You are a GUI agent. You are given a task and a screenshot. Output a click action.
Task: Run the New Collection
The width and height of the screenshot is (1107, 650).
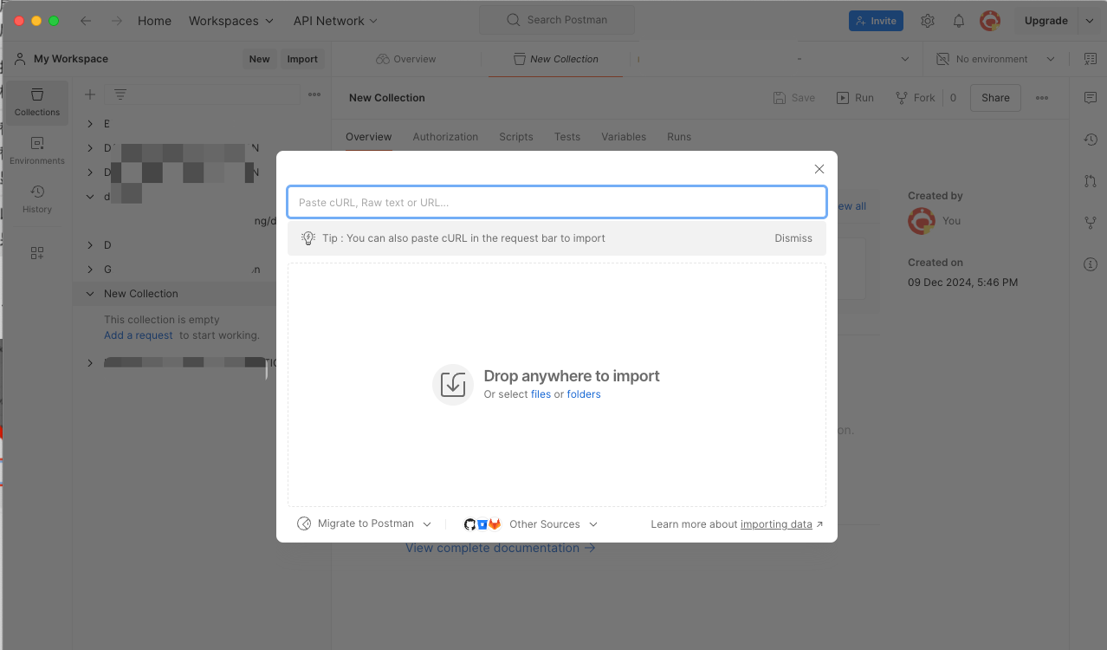point(855,98)
